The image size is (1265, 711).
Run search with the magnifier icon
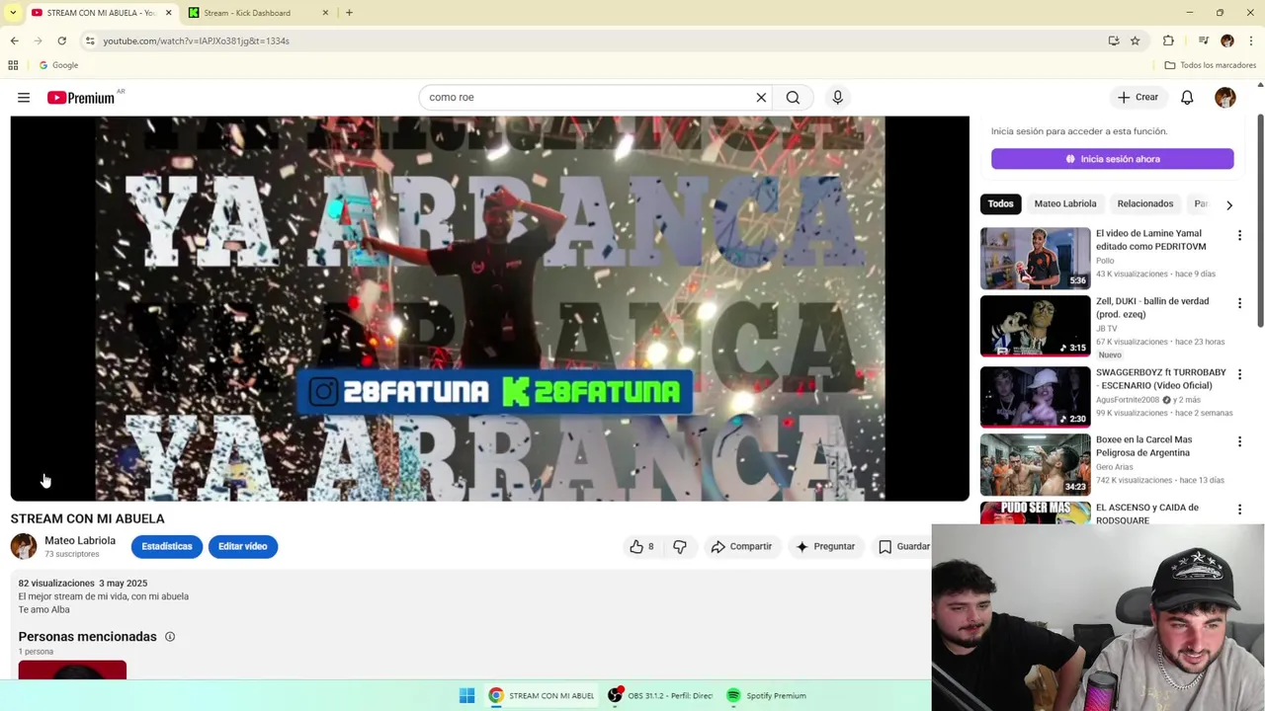pos(793,98)
